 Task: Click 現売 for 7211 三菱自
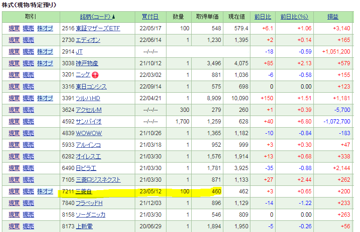tap(28, 191)
